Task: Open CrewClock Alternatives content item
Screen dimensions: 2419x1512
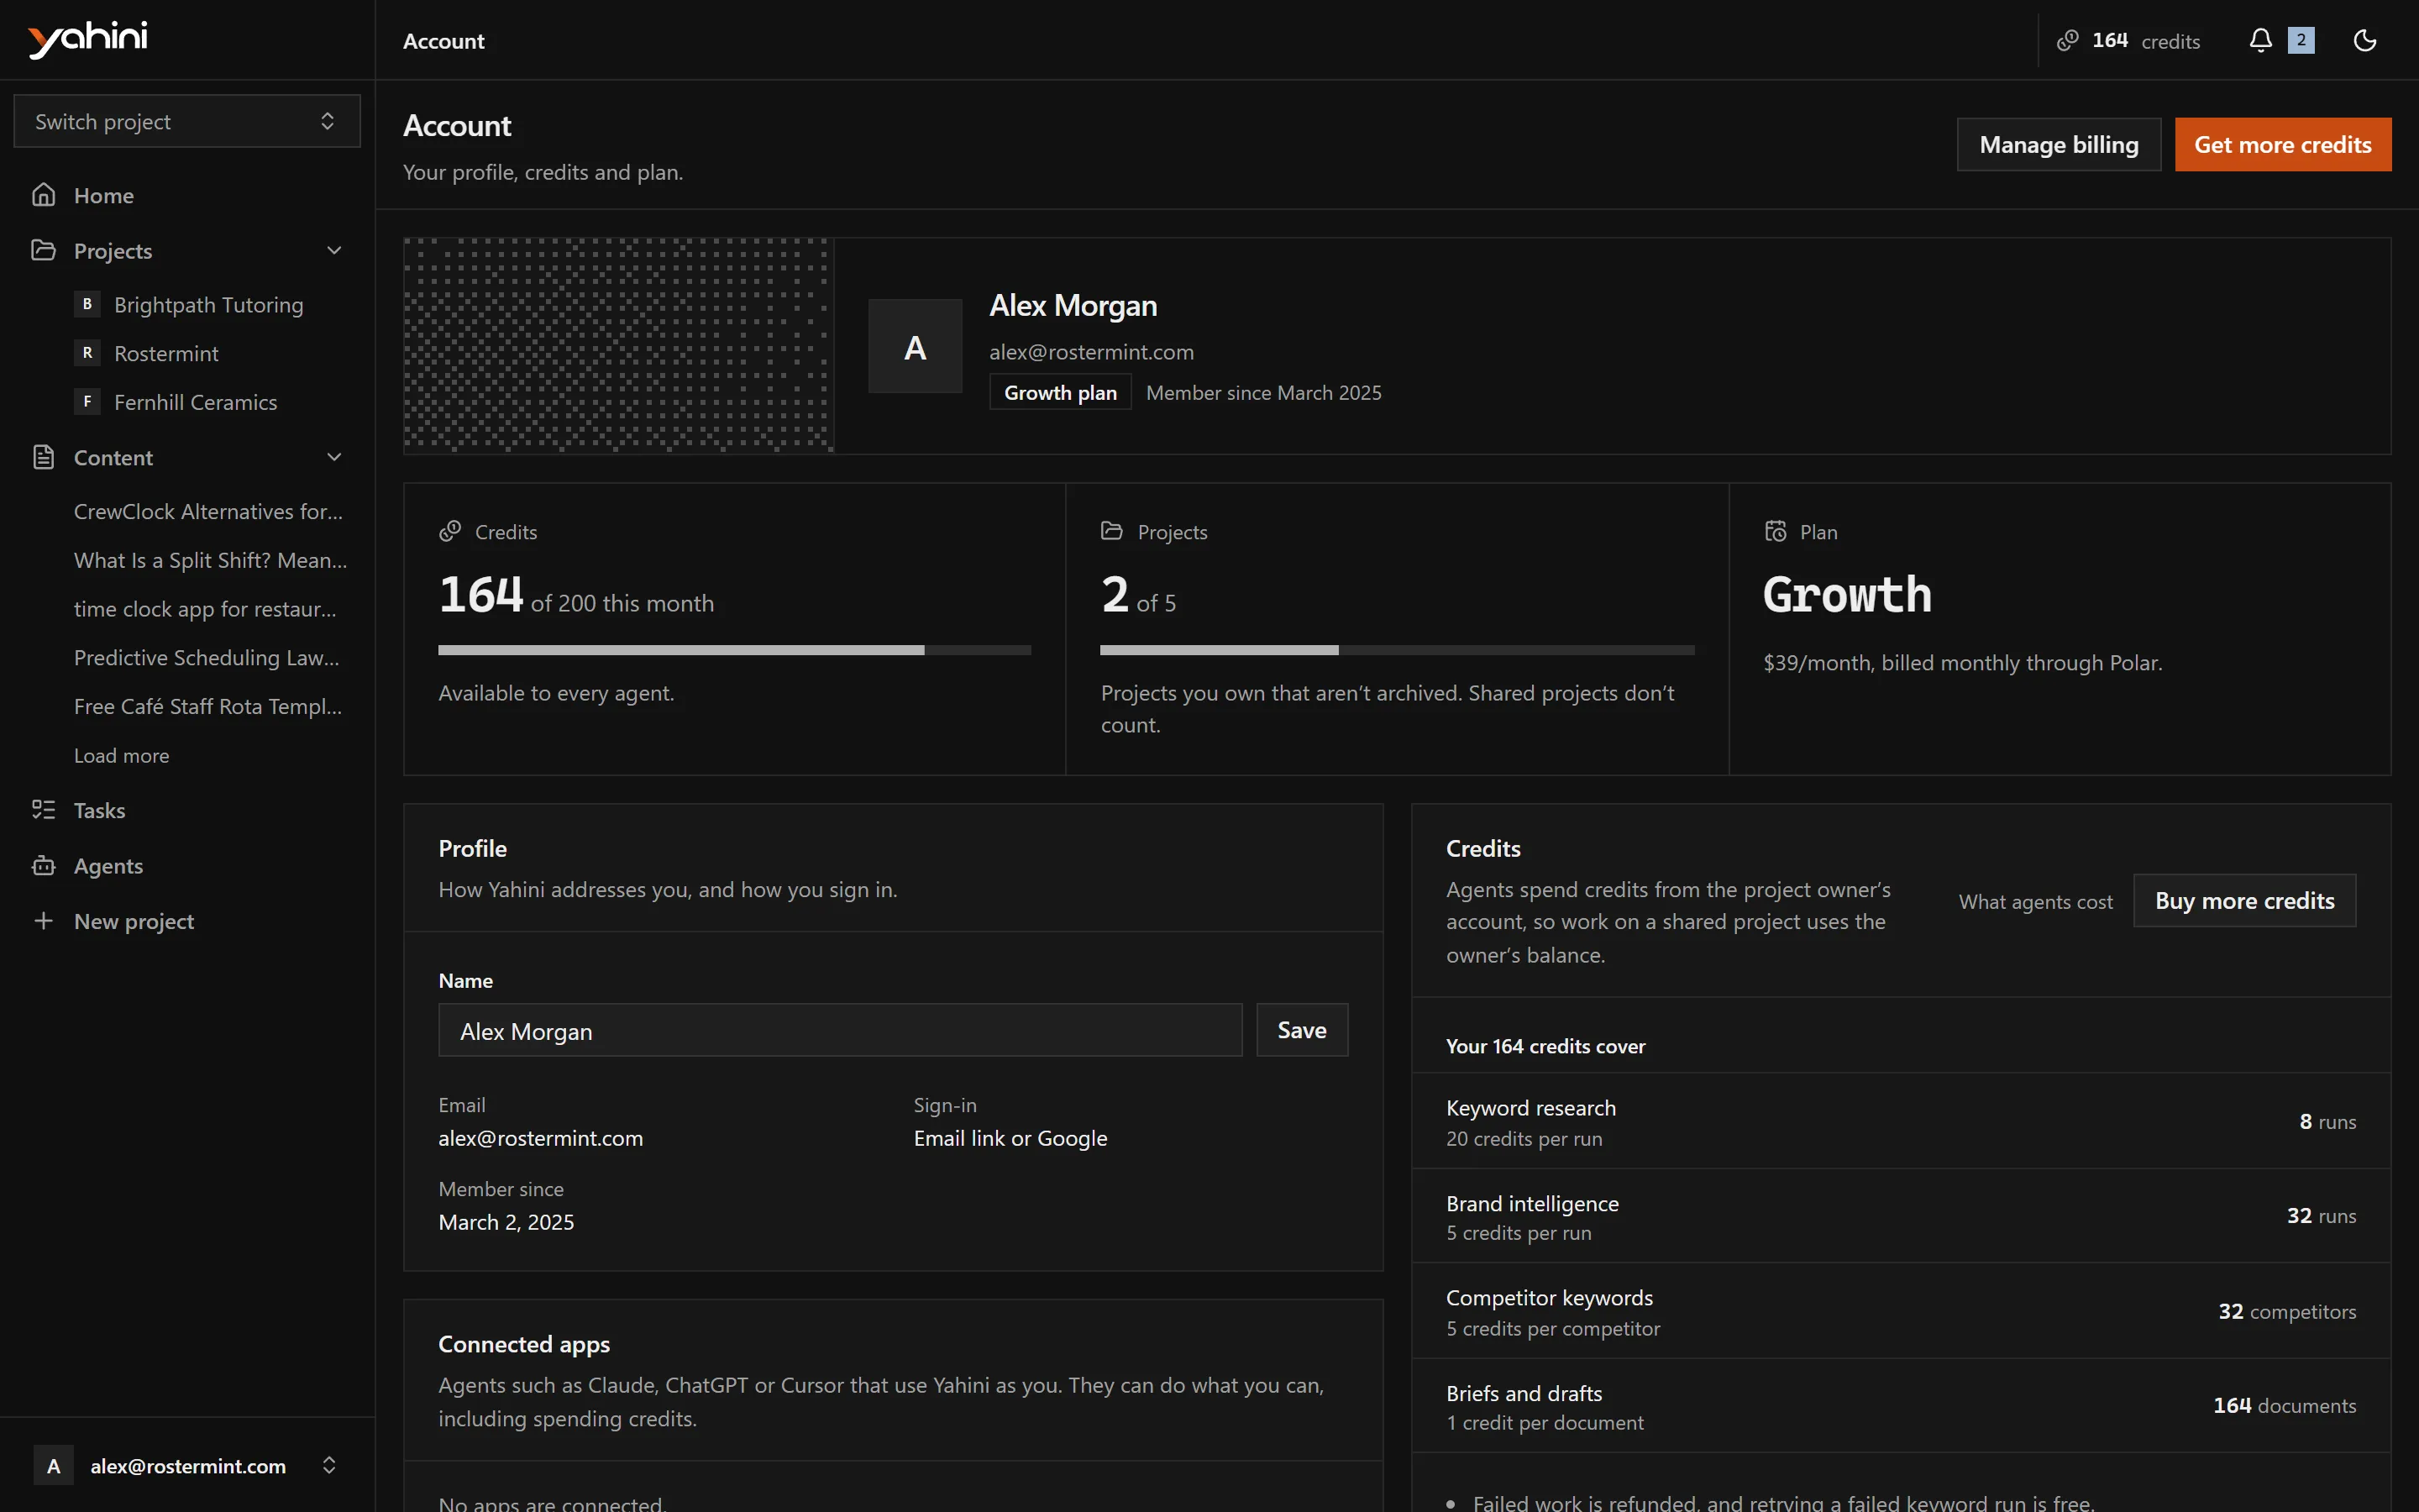Action: (x=208, y=511)
